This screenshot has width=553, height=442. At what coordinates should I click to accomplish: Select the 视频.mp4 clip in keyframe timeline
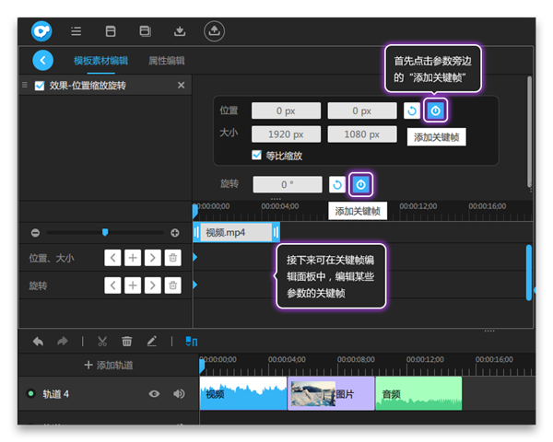pos(236,233)
